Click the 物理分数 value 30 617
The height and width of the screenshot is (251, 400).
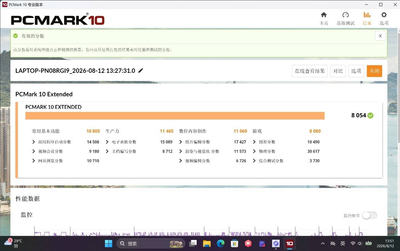314,151
